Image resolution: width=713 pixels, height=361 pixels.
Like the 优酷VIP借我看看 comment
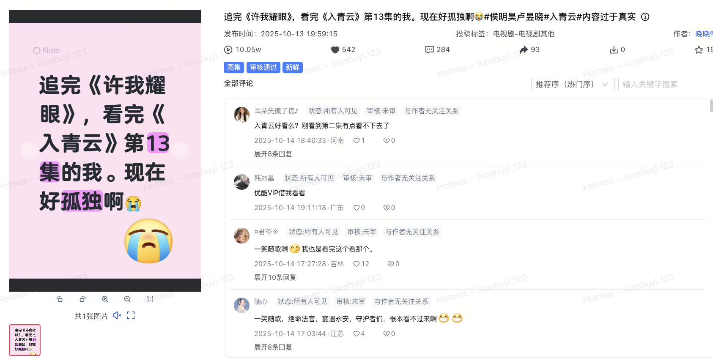356,208
